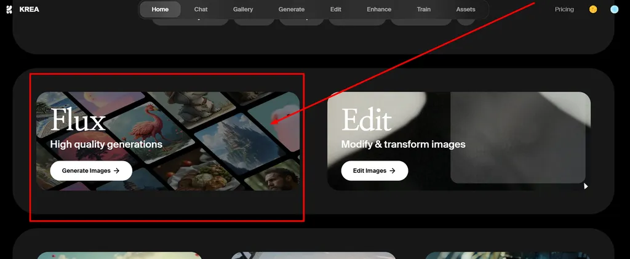Screen dimensions: 630x259
Task: Click "Modify & transform images" text
Action: pos(404,144)
